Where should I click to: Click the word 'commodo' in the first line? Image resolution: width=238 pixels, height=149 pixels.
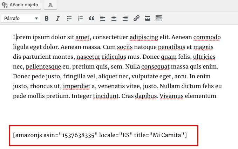tap(207, 37)
